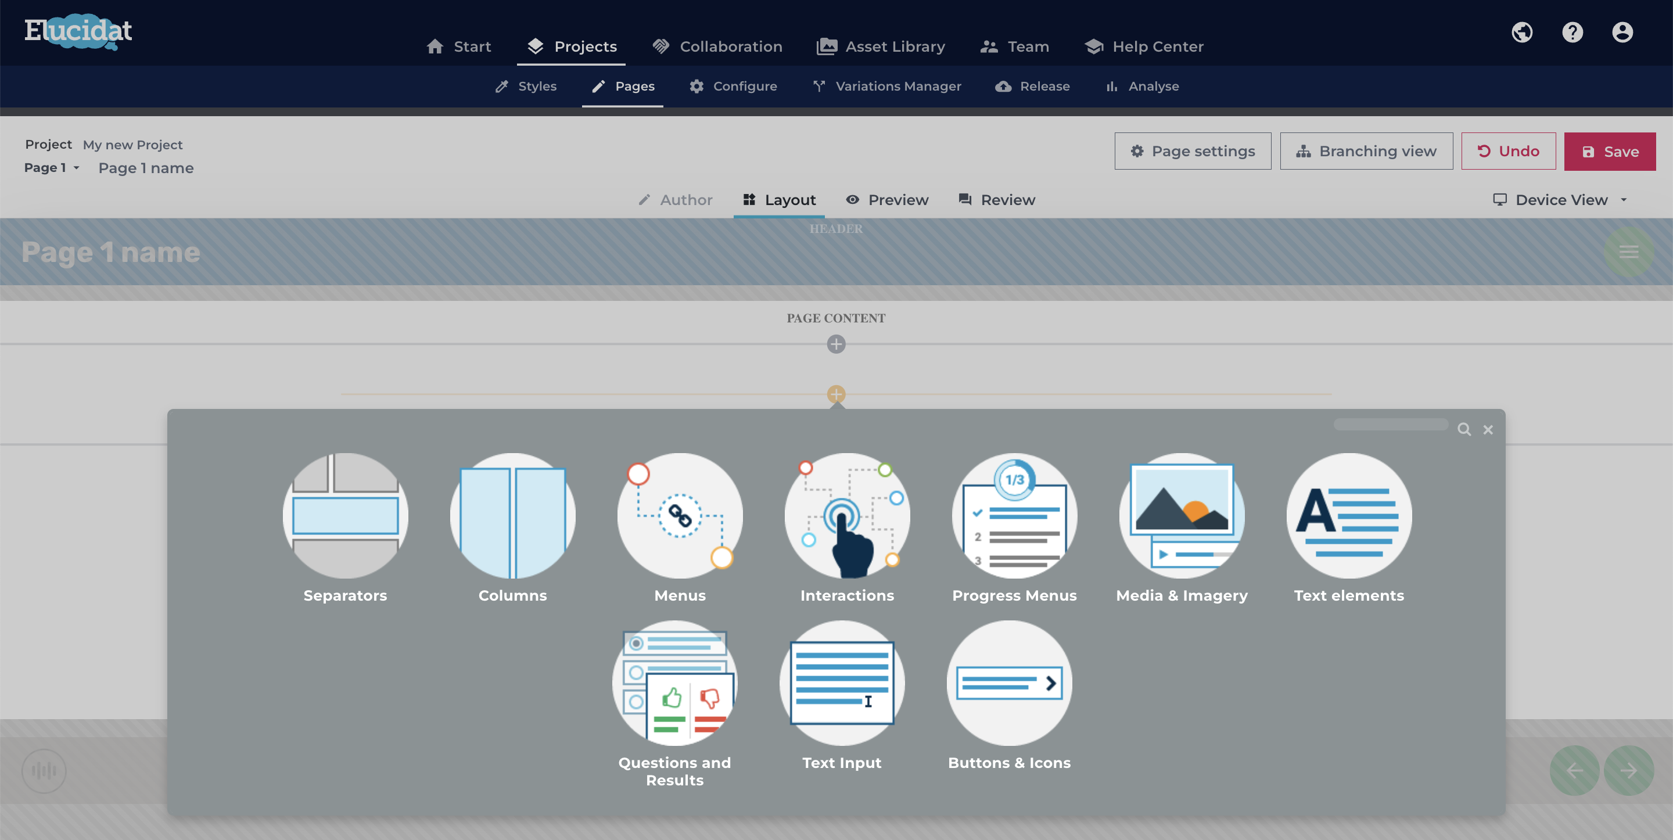
Task: Click the Undo button
Action: (1508, 152)
